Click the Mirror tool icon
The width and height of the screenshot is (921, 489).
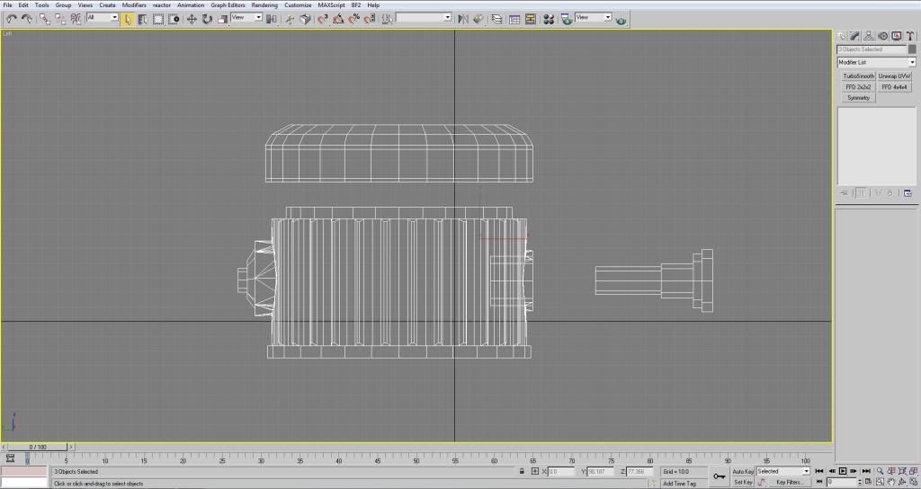point(463,18)
